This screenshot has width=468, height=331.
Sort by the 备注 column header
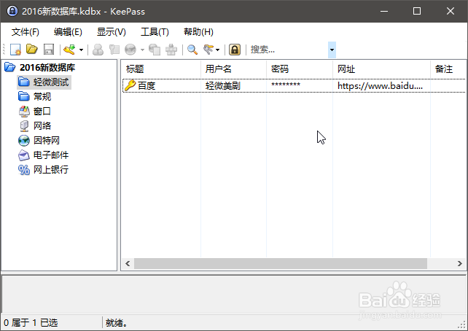(448, 69)
